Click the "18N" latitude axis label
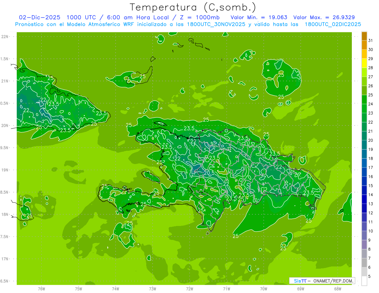 click(x=5, y=215)
